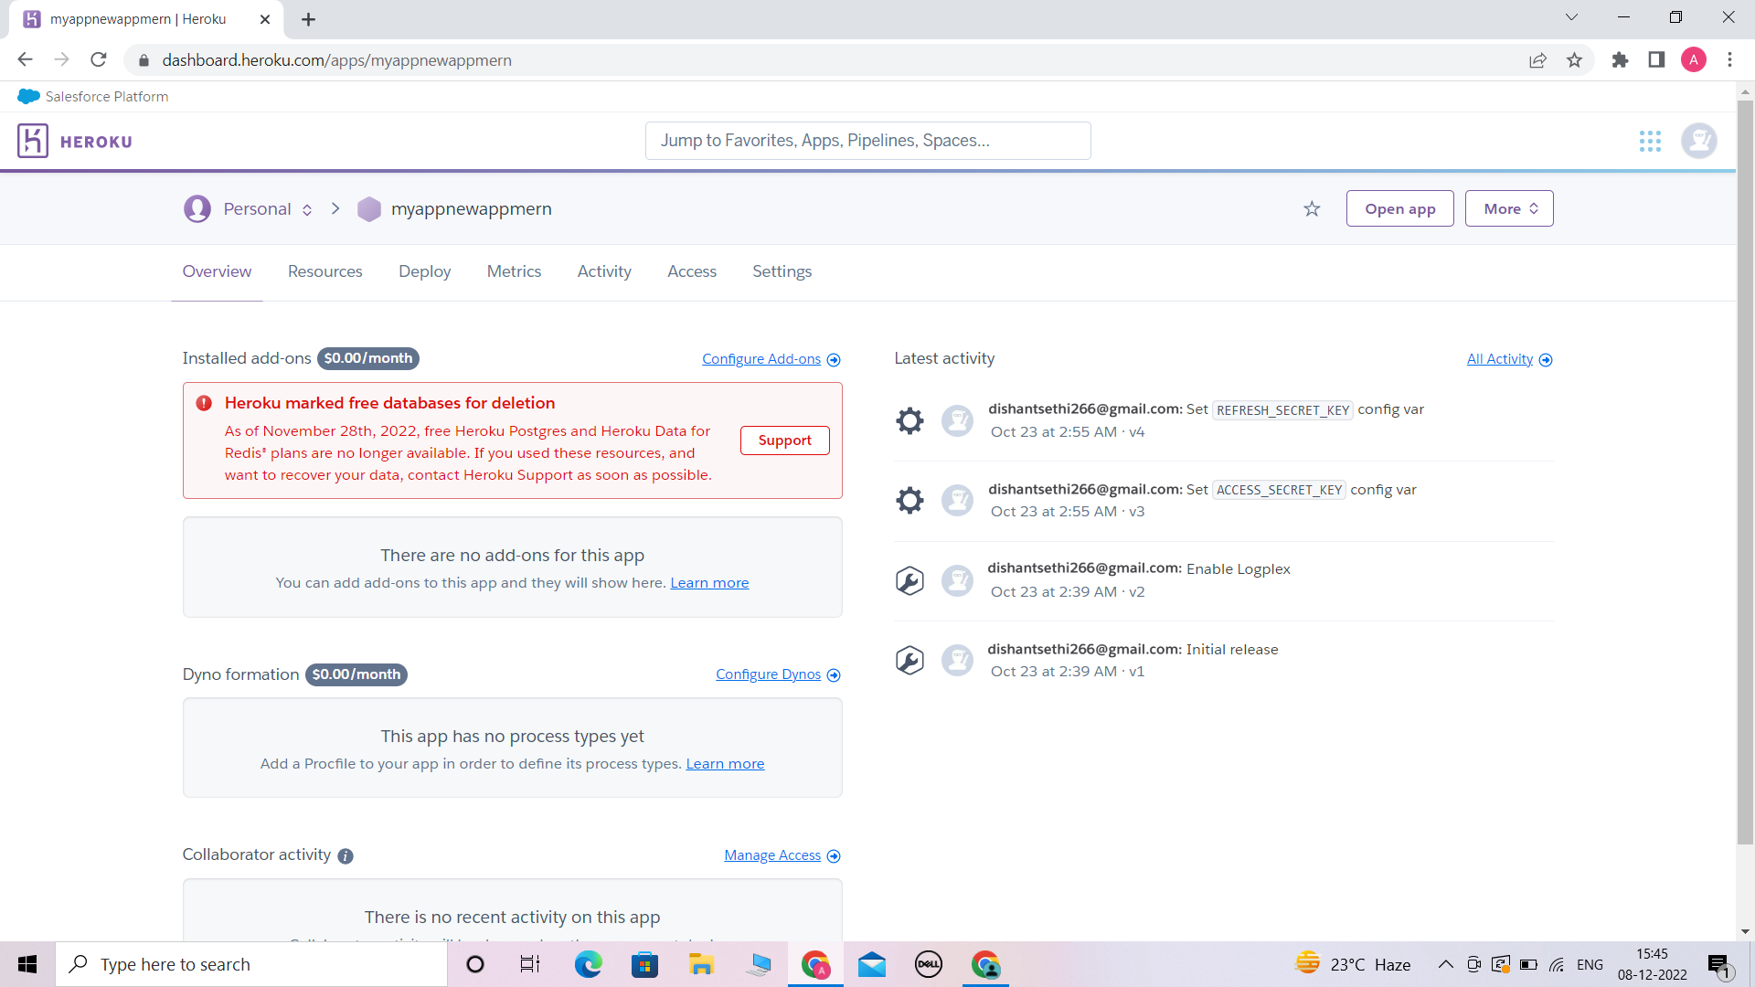Switch to the Access tab
Viewport: 1755px width, 987px height.
[x=692, y=271]
